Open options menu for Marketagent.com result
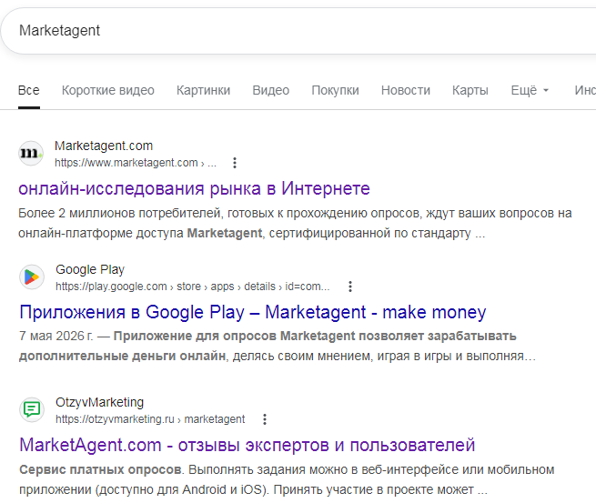The height and width of the screenshot is (503, 596). 235,163
